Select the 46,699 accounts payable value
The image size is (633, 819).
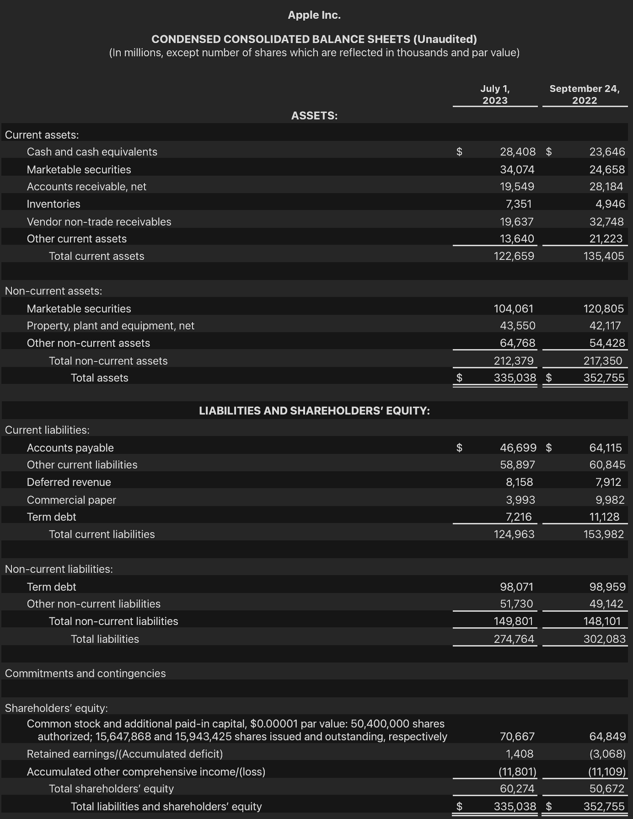click(518, 448)
